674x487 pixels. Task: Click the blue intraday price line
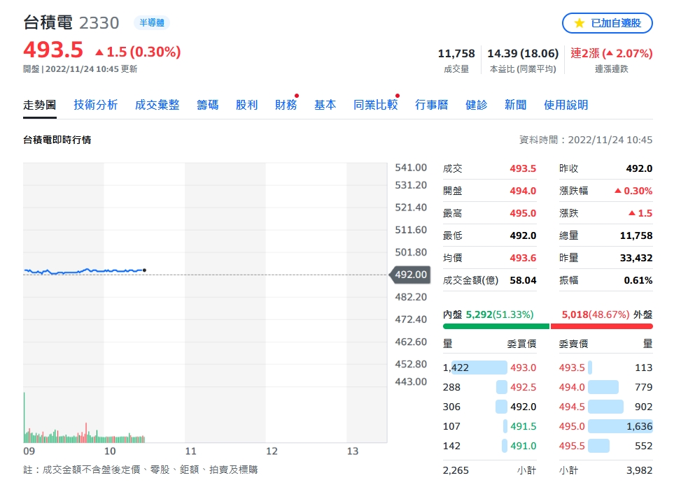[84, 271]
